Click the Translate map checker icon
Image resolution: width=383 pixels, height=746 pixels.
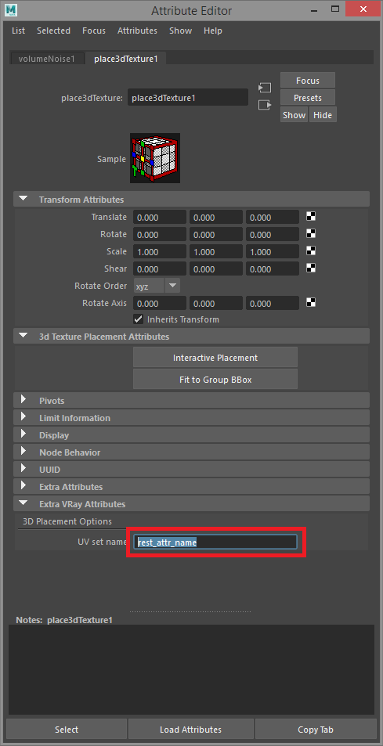311,217
